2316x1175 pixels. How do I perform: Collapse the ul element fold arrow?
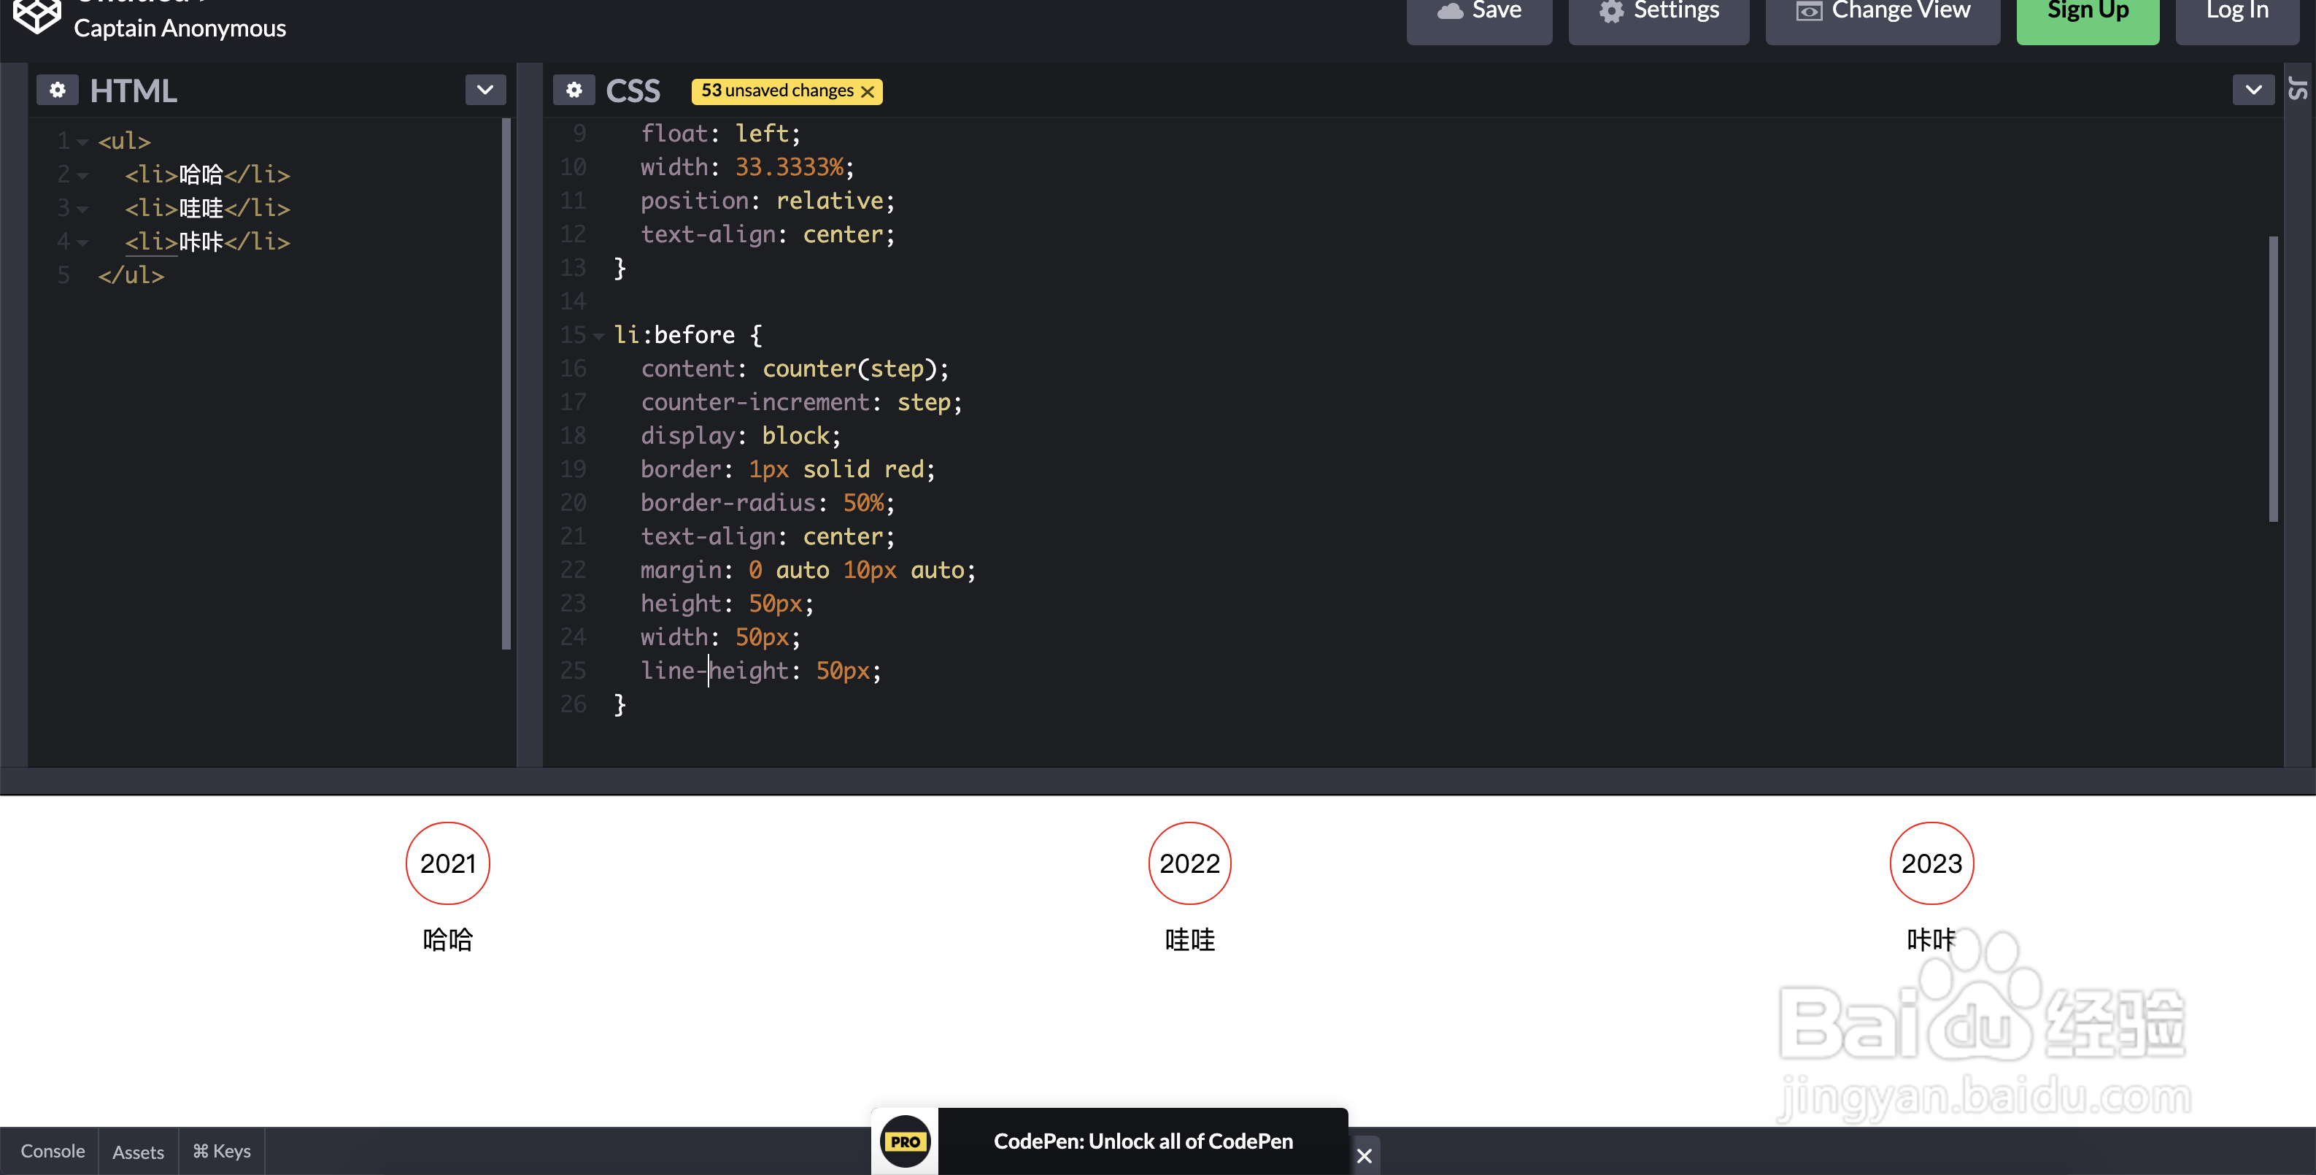pos(82,142)
